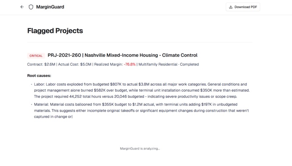Click the back arrow icon
This screenshot has width=292, height=166.
point(22,7)
